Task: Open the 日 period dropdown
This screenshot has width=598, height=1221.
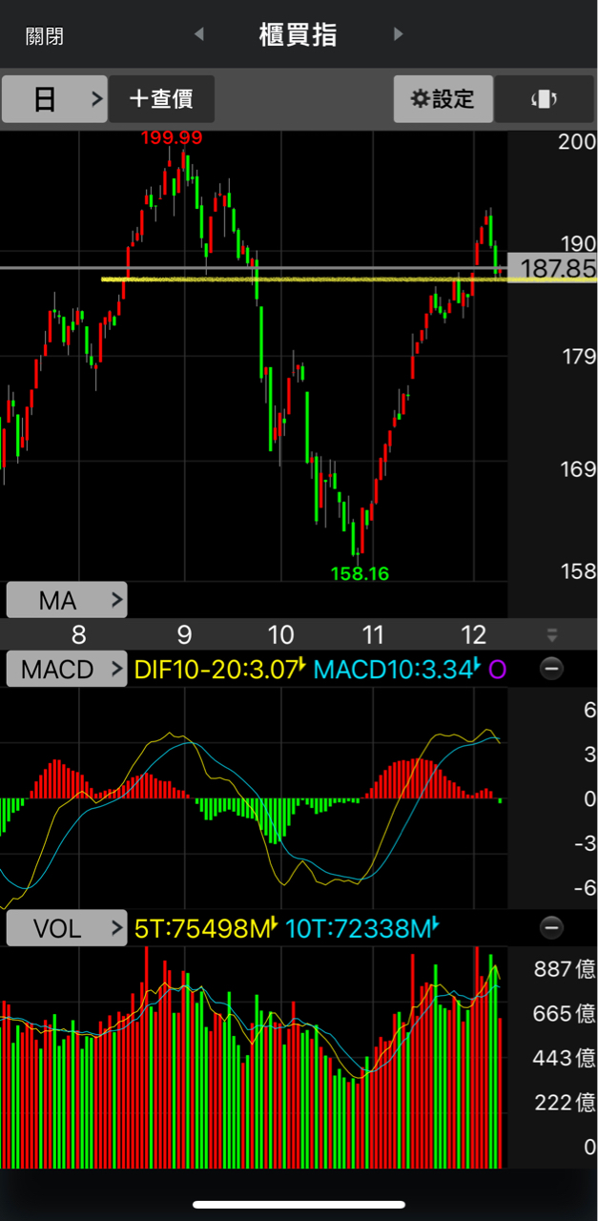Action: (x=54, y=99)
